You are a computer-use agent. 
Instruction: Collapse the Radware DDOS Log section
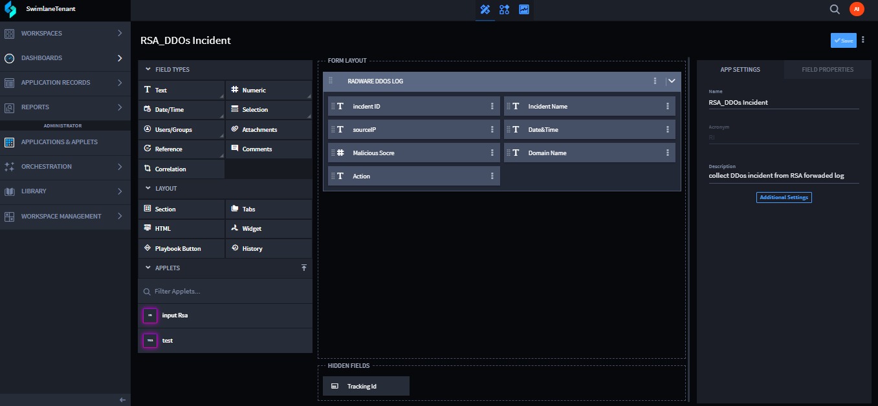(672, 81)
